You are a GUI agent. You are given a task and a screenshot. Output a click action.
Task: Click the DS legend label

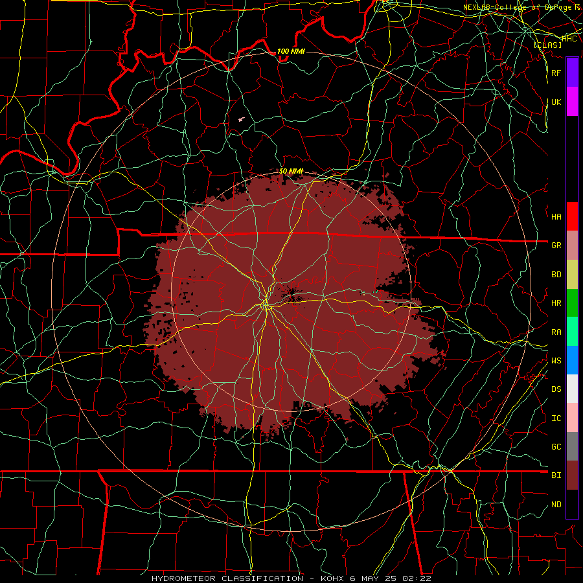pos(556,389)
